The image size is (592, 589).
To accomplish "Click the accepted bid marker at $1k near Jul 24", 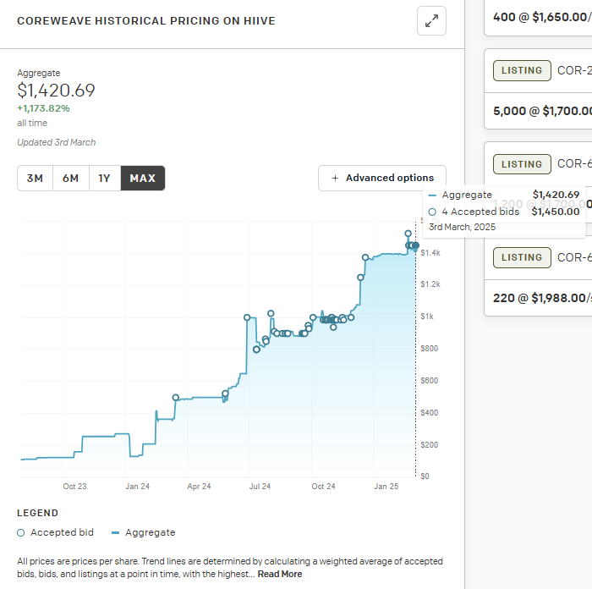I will point(247,317).
